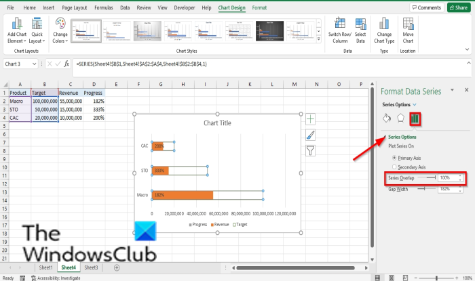This screenshot has height=281, width=475.
Task: Select column header G
Action: click(161, 84)
